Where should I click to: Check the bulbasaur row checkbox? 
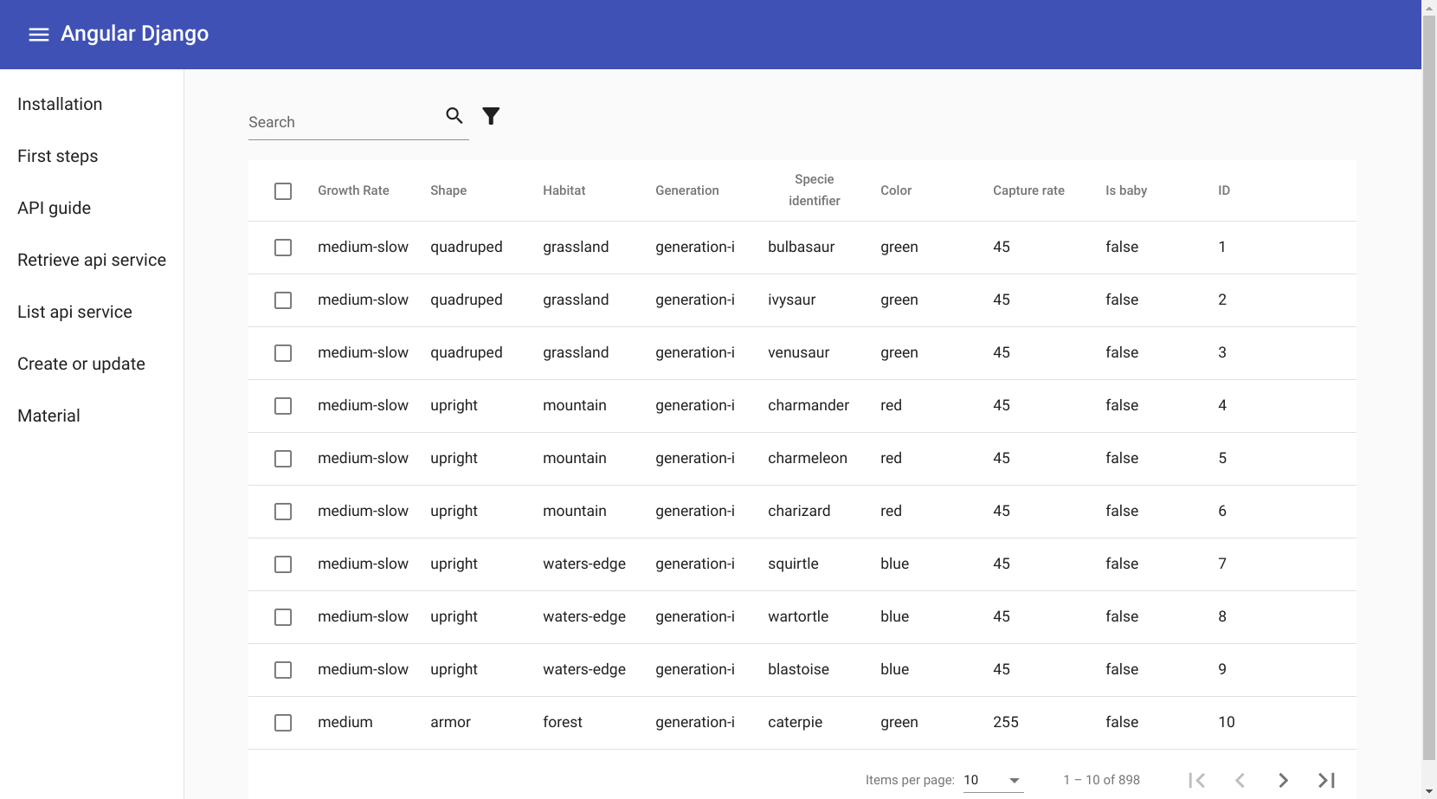coord(283,248)
